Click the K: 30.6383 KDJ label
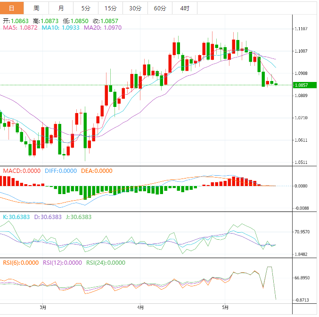This screenshot has height=317, width=319. coord(16,217)
